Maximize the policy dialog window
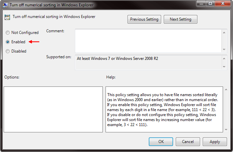 [x=210, y=4]
